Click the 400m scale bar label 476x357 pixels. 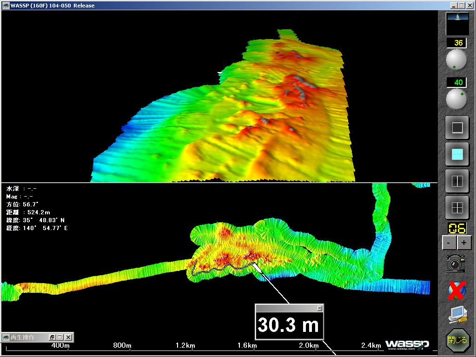pos(60,345)
